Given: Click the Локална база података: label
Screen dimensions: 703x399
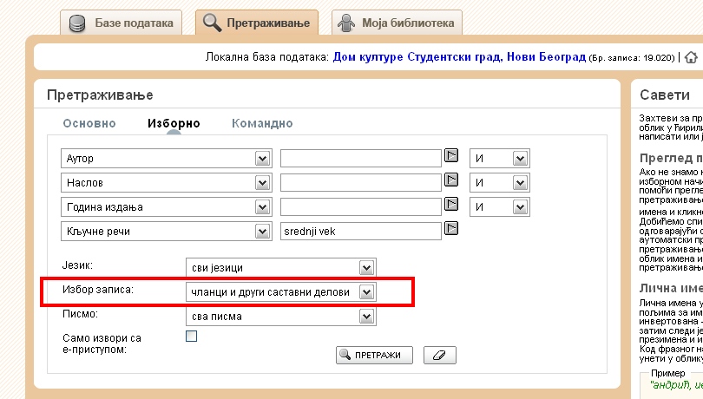Looking at the screenshot, I should click(267, 57).
